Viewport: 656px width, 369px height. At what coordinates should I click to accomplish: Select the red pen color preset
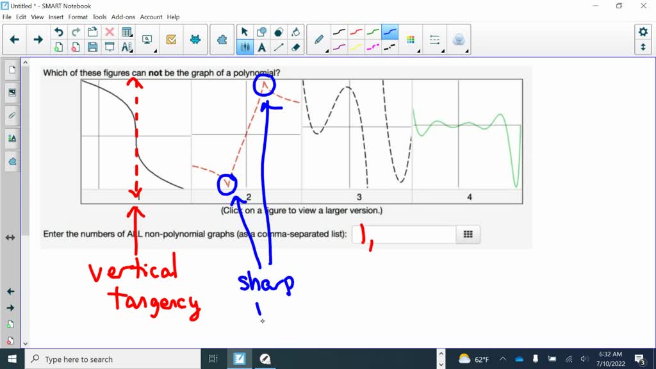356,32
